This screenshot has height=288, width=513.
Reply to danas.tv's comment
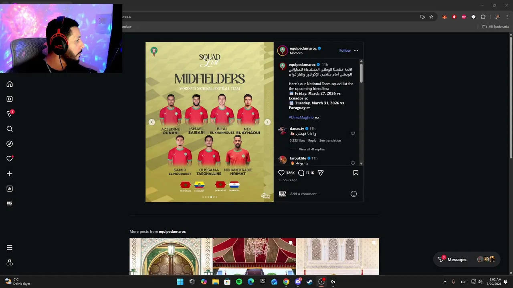[312, 140]
